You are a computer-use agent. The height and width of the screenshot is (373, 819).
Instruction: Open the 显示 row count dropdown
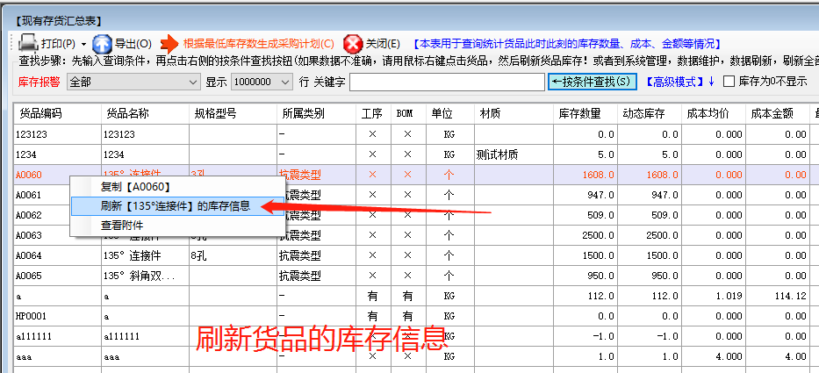point(284,82)
